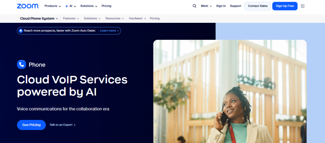Open the apps grid icon

pyautogui.click(x=302, y=6)
